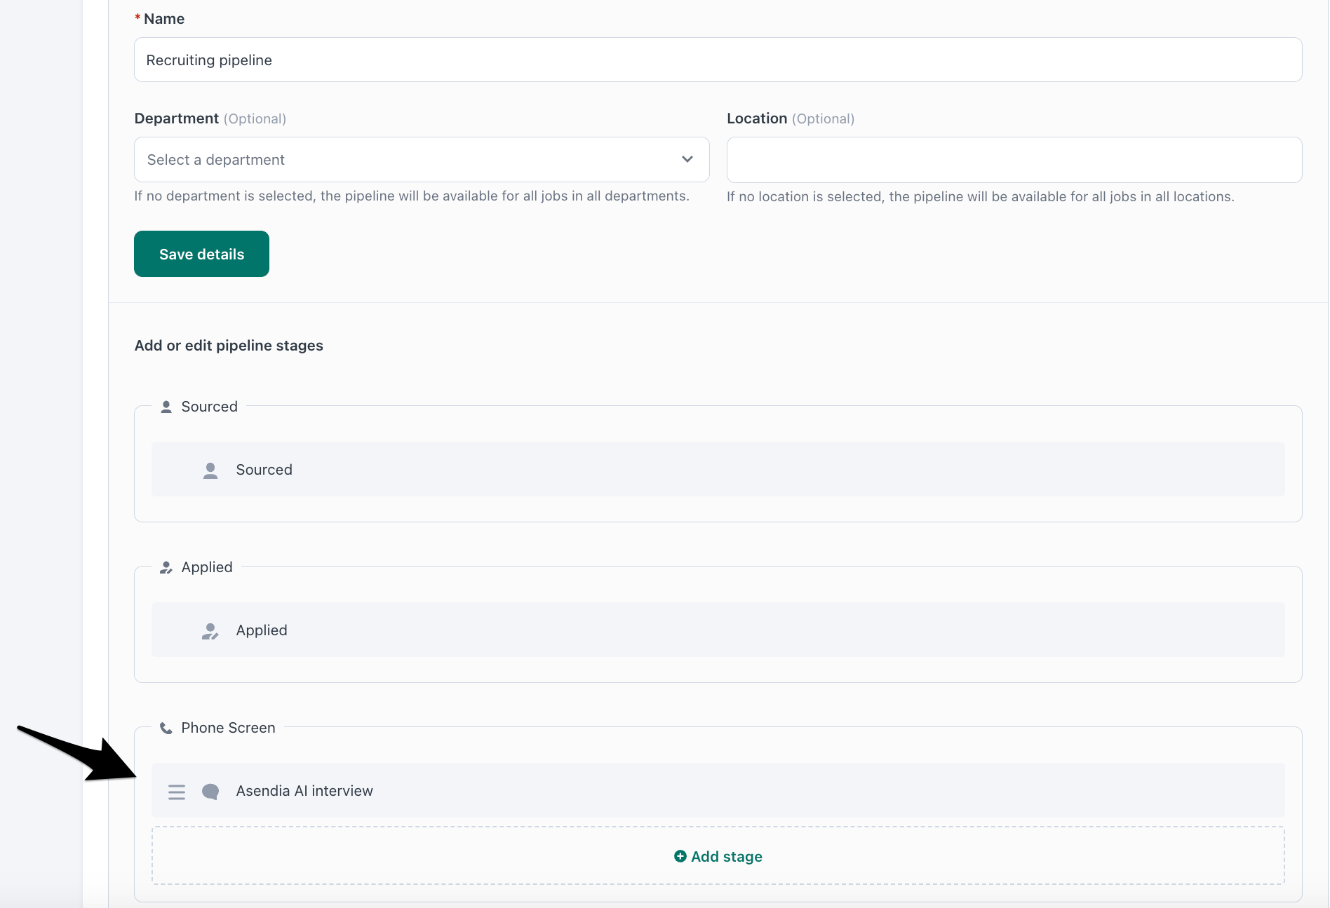
Task: Click the Applied group heading
Action: [207, 567]
